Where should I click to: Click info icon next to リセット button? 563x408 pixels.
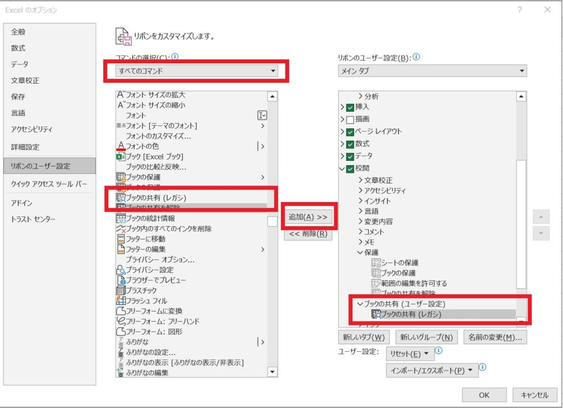click(x=439, y=350)
